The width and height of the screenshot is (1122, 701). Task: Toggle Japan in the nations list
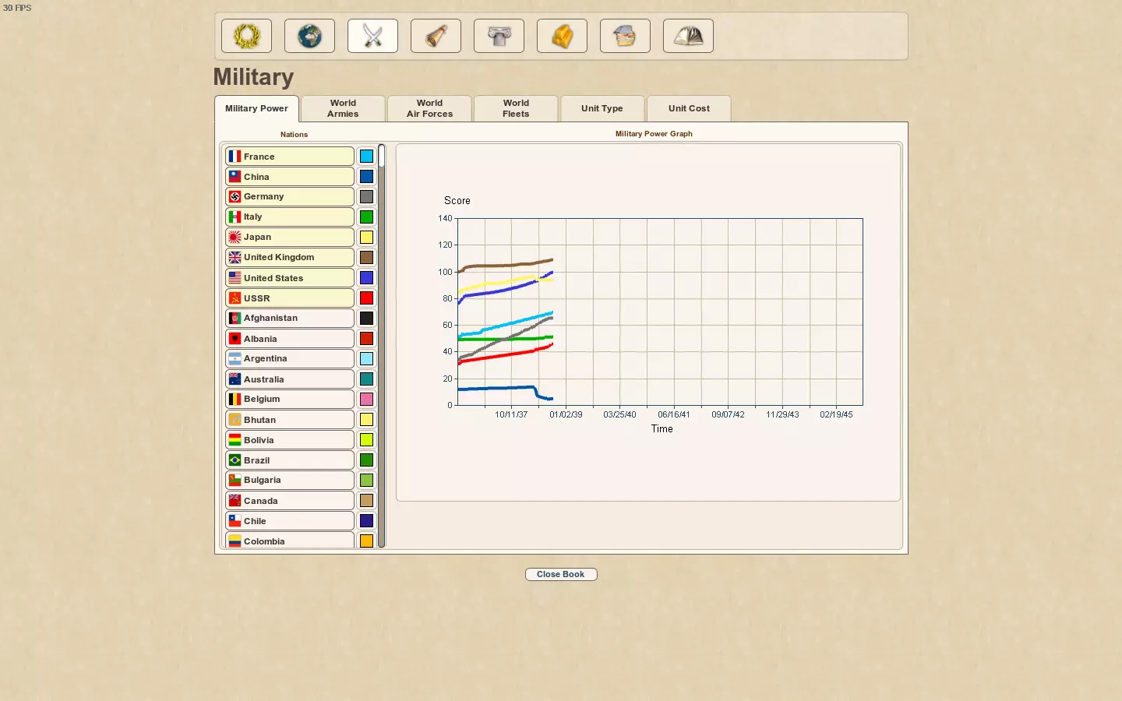pos(290,237)
